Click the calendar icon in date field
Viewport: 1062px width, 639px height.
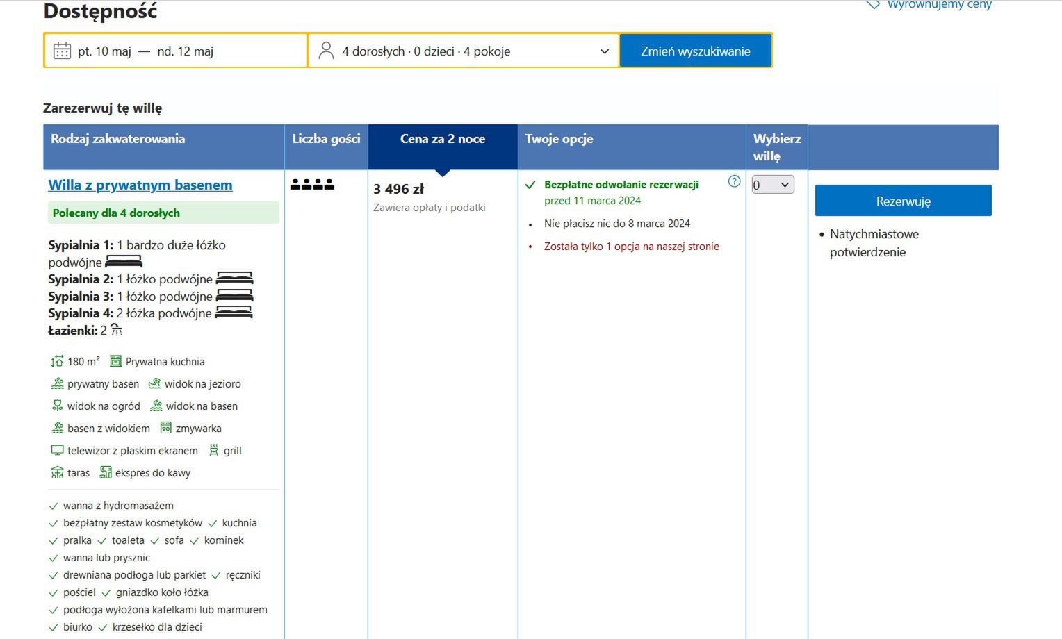[x=62, y=51]
